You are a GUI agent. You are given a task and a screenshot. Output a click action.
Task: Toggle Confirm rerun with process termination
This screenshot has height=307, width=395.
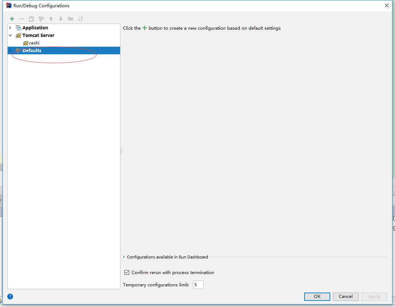click(x=127, y=273)
